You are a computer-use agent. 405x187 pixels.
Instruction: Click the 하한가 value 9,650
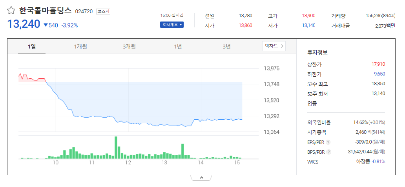point(379,74)
